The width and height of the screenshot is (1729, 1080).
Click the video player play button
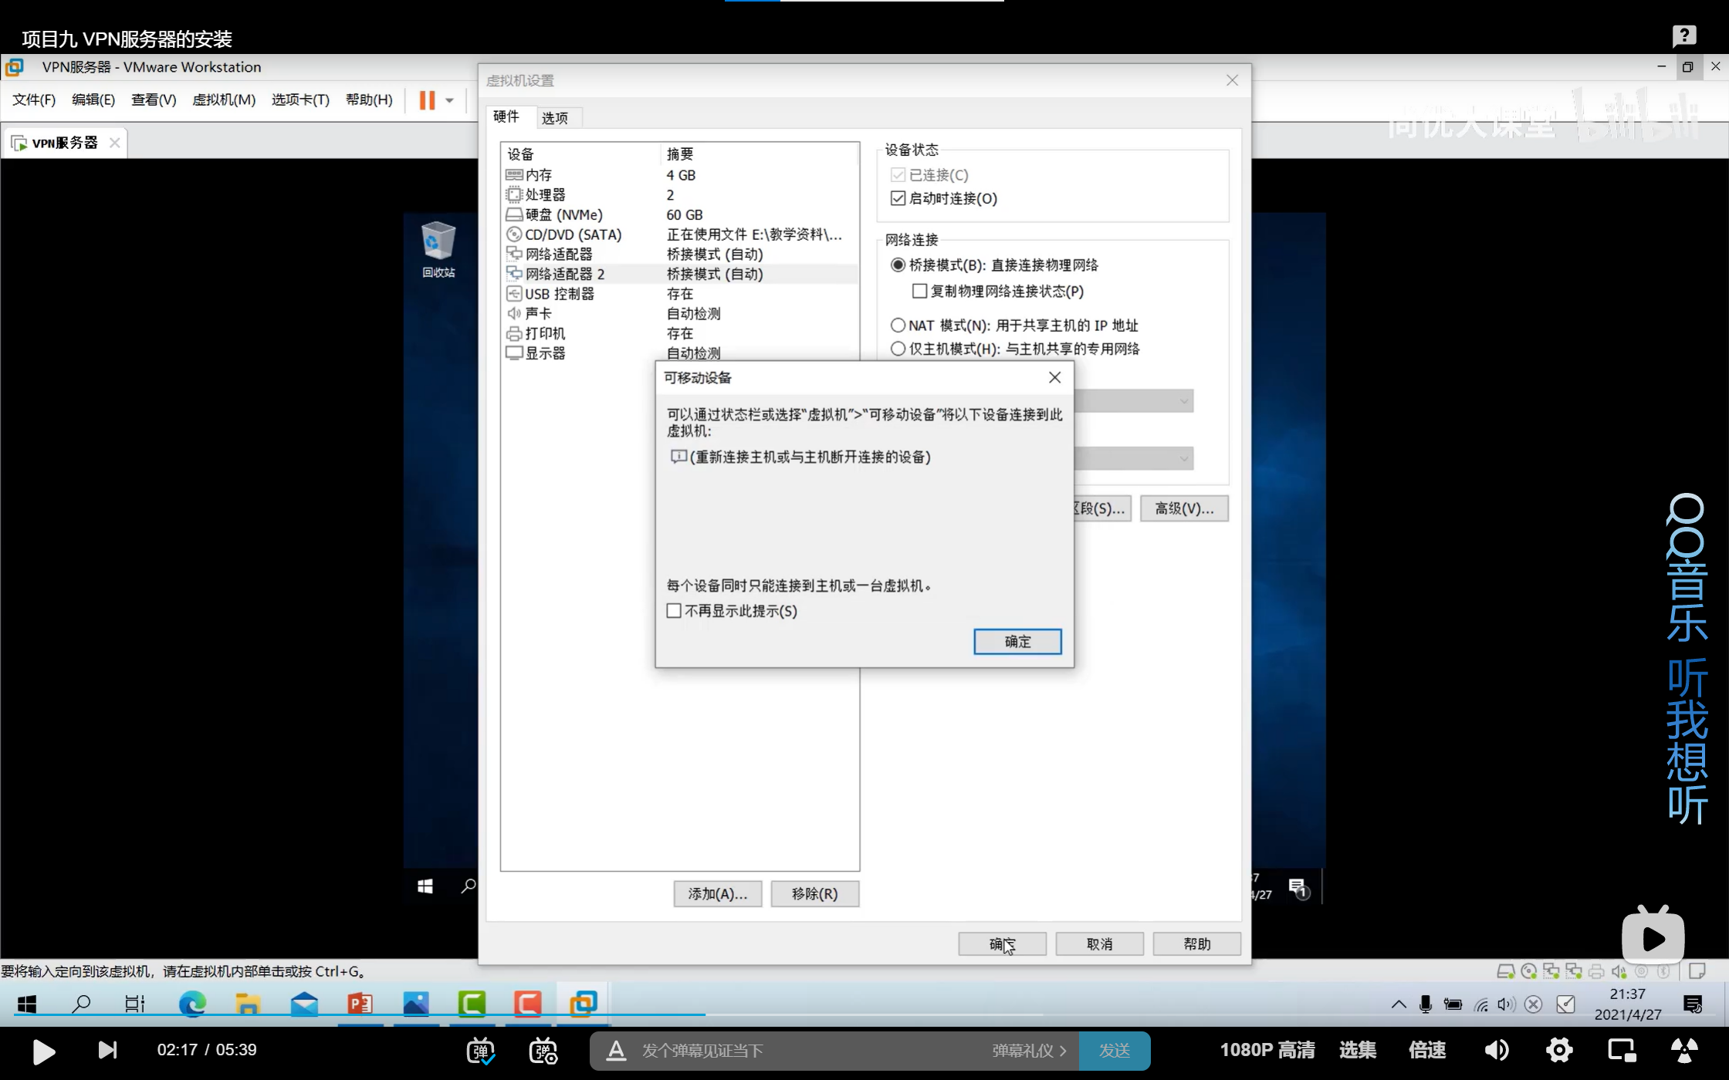click(x=44, y=1051)
